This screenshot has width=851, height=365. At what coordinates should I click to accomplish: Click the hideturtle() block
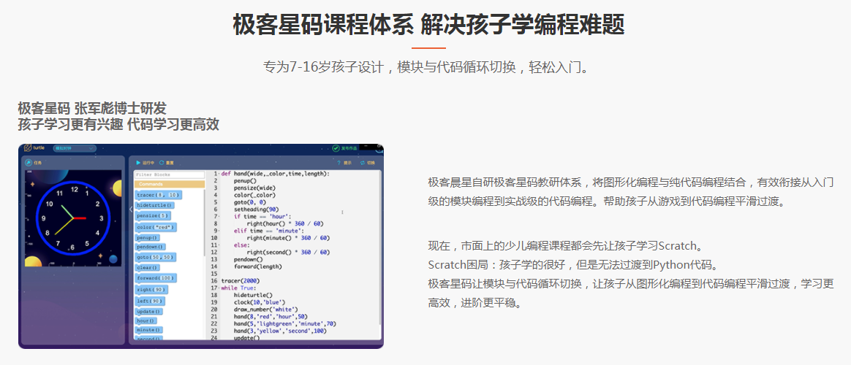point(155,206)
